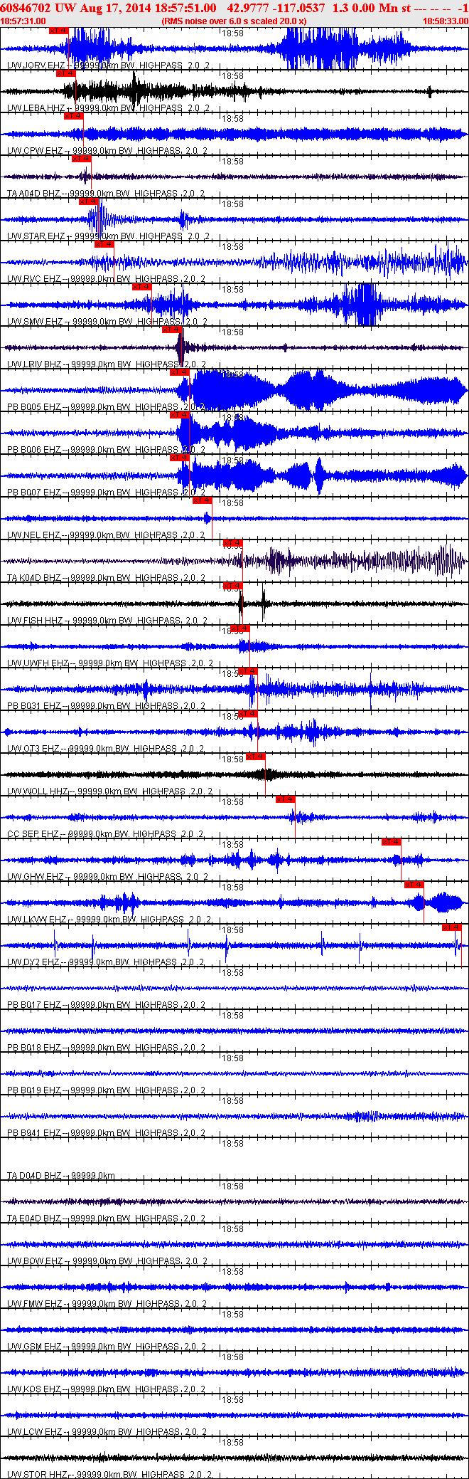469x1479 pixels.
Task: Select the TA E04D BHZ station label
Action: [34, 1219]
